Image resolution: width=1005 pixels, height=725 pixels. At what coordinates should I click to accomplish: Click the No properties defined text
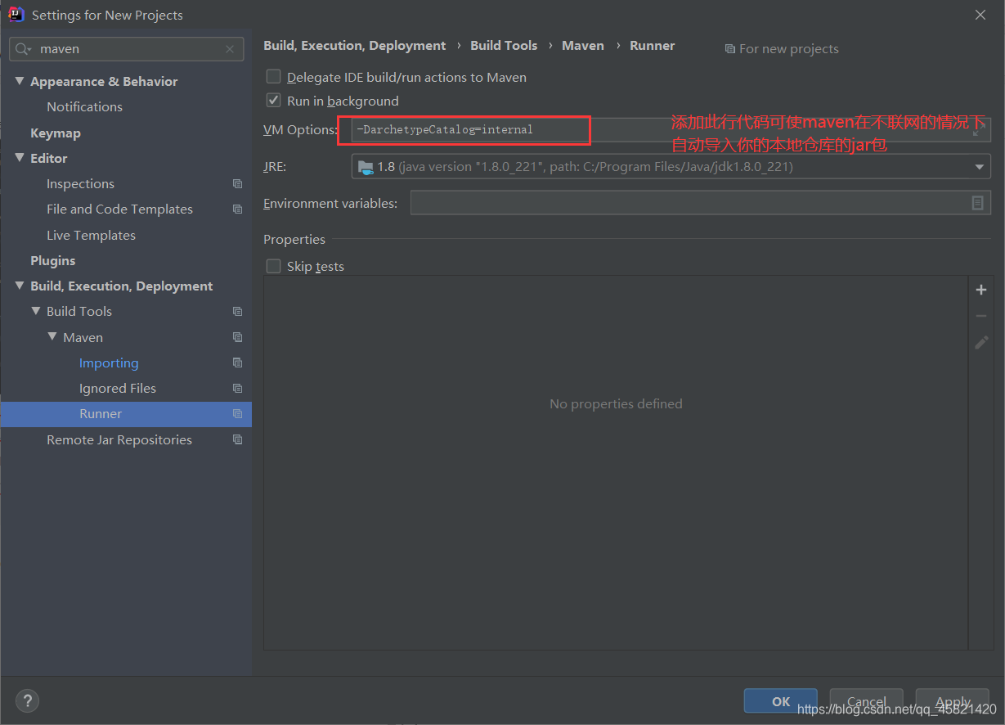click(616, 403)
